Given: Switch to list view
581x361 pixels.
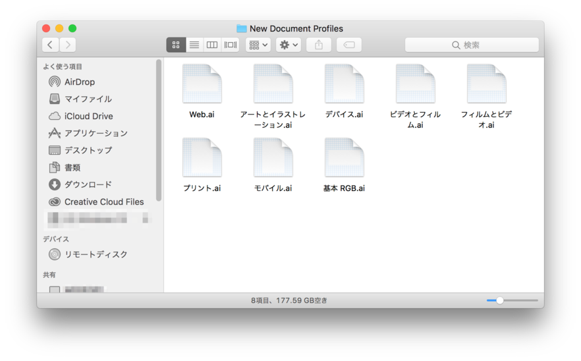Looking at the screenshot, I should click(194, 45).
